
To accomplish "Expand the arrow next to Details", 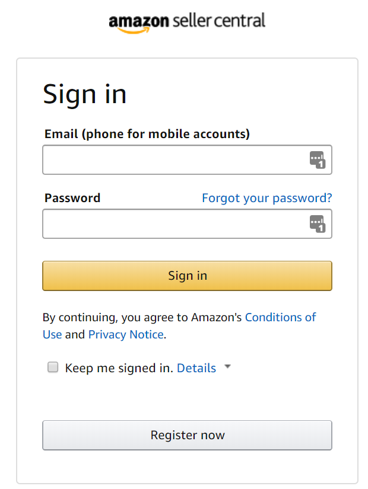I will (227, 367).
